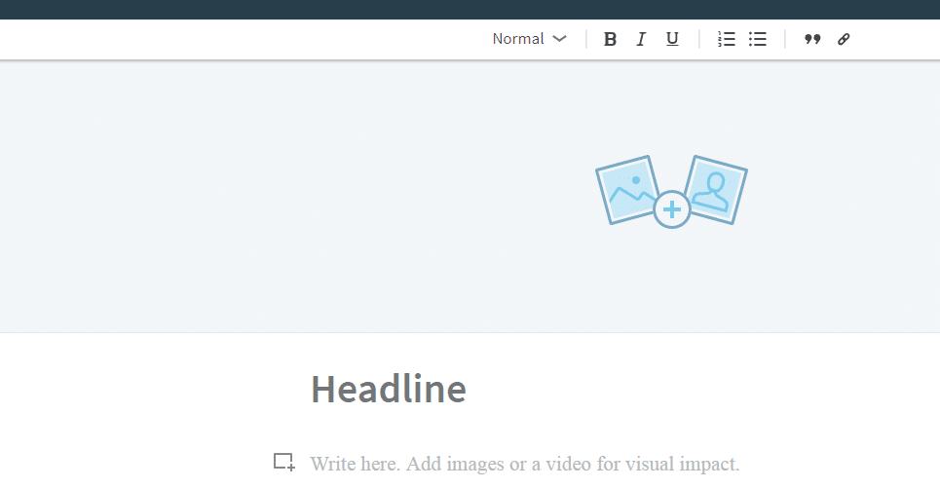Toggle underline formatting
The height and width of the screenshot is (489, 940).
[x=673, y=39]
